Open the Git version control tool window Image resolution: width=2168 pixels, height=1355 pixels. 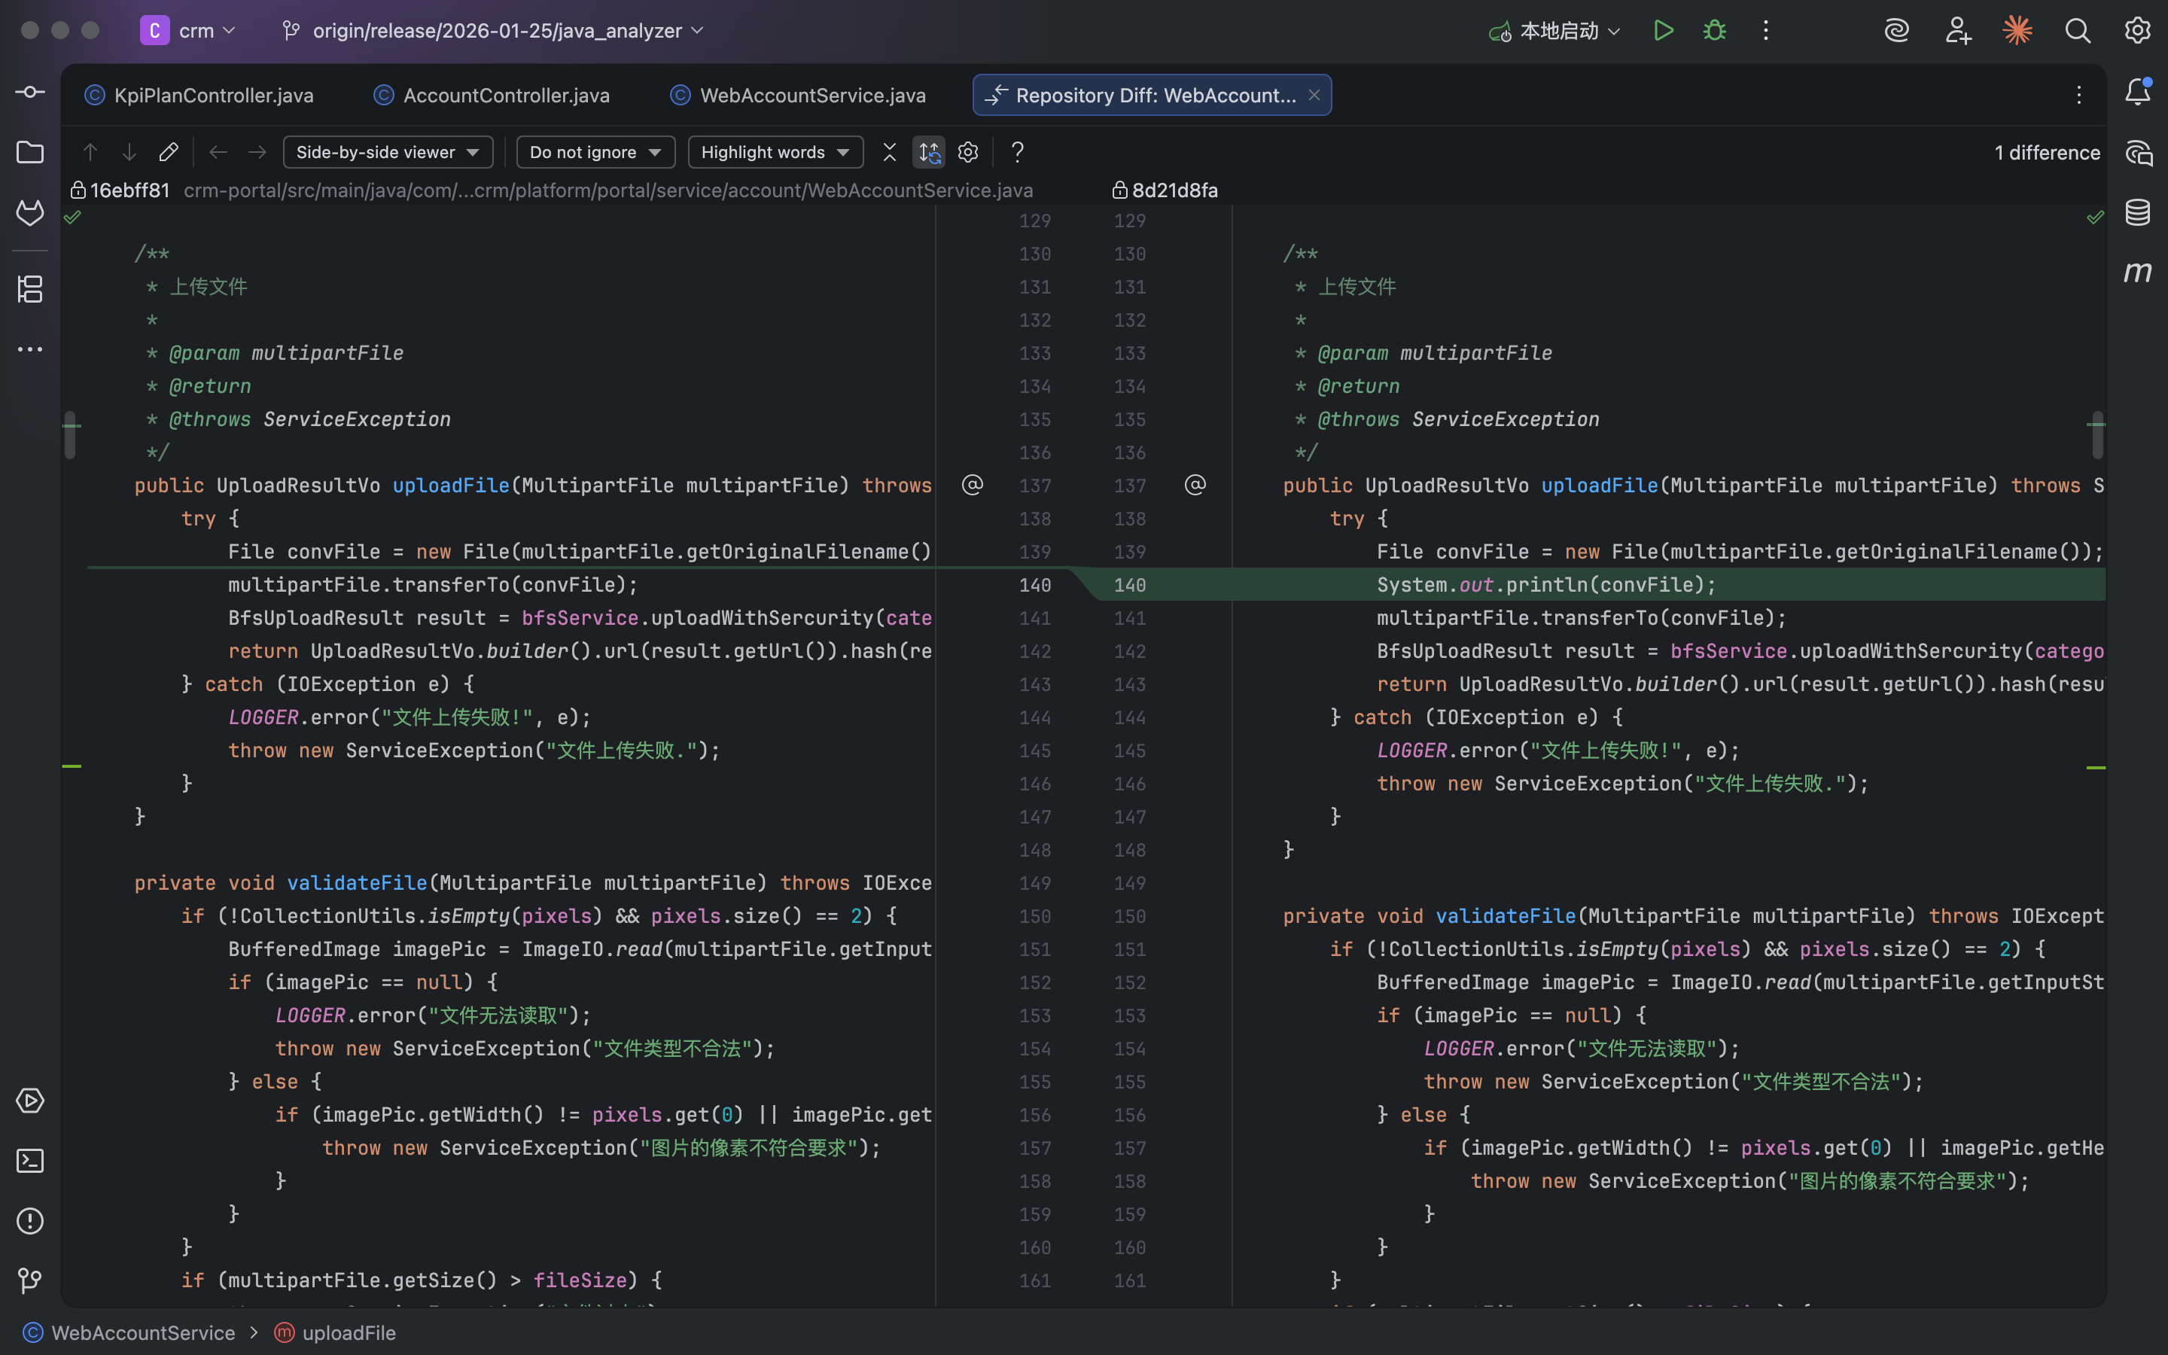pos(29,1280)
